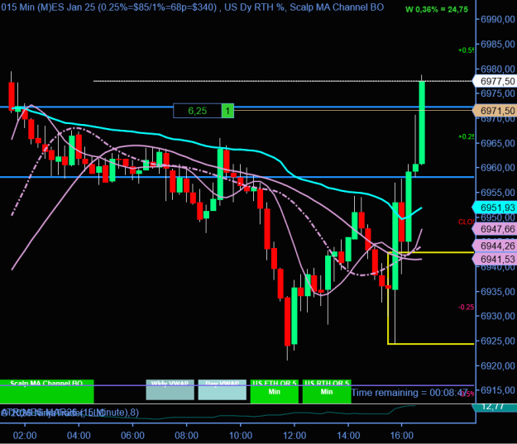Toggle the US RTH OR 5 Min button
The height and width of the screenshot is (444, 517).
tap(327, 392)
